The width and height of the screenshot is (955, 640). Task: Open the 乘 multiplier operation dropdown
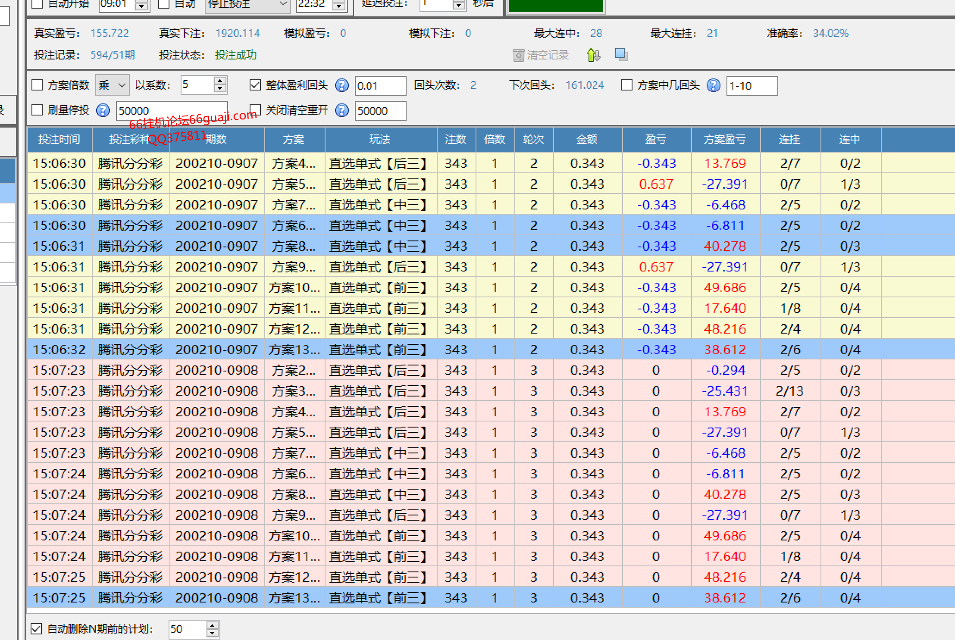coord(112,85)
